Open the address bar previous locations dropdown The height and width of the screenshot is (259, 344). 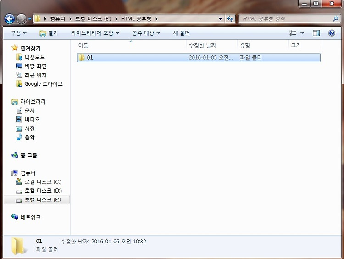(221, 19)
